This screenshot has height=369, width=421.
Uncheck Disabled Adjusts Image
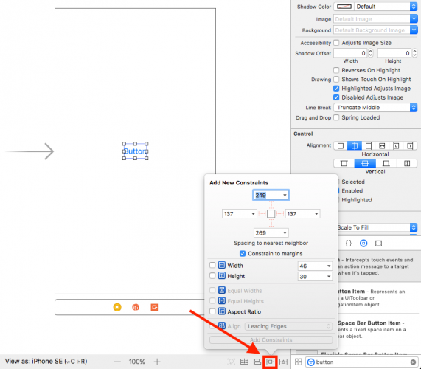coord(336,97)
